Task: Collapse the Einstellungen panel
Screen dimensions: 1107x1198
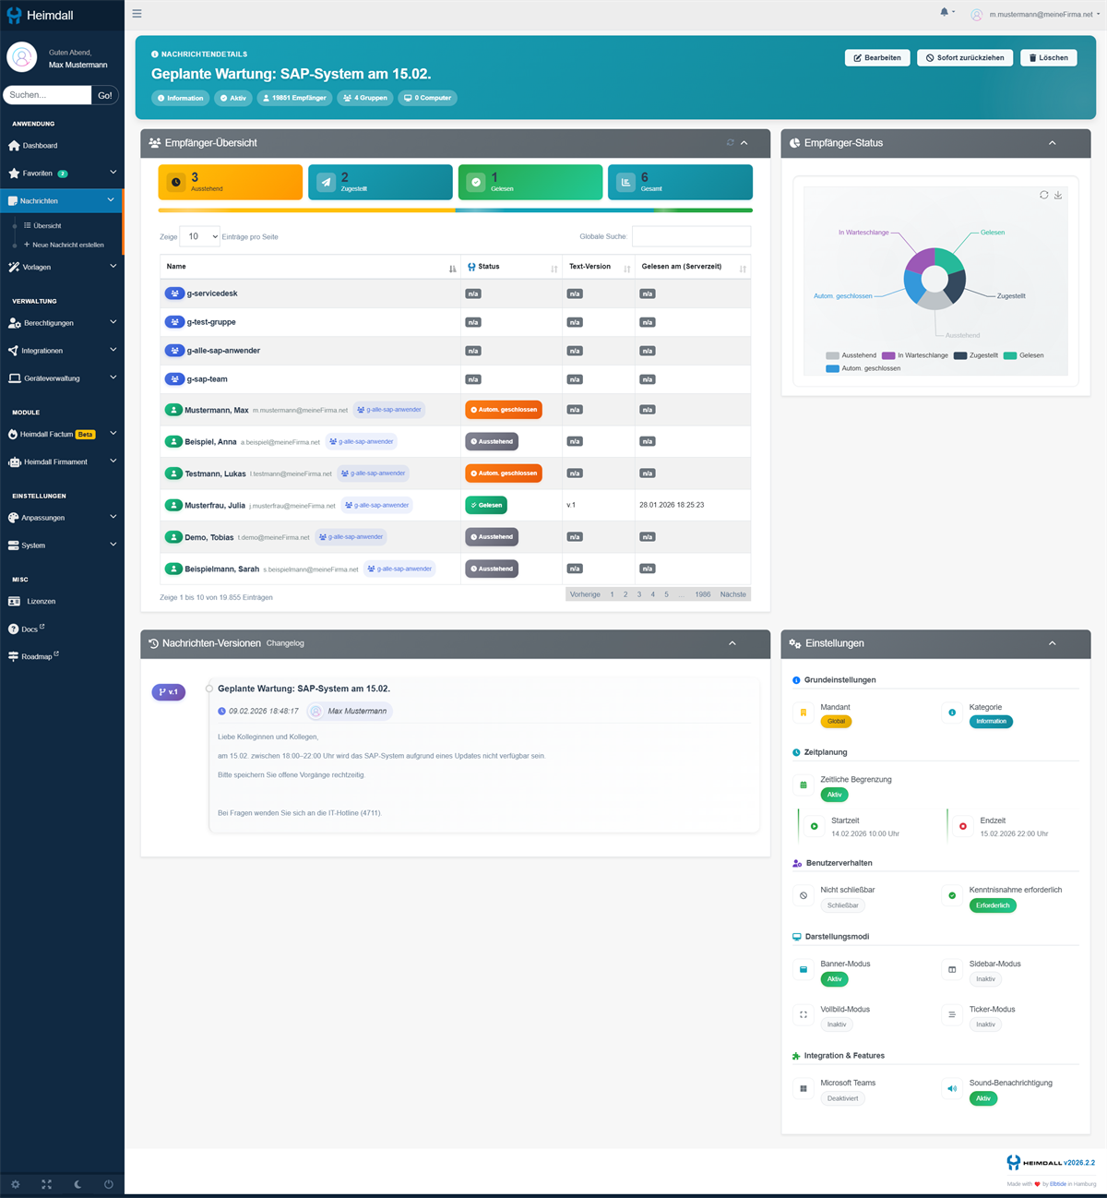Action: click(1052, 643)
